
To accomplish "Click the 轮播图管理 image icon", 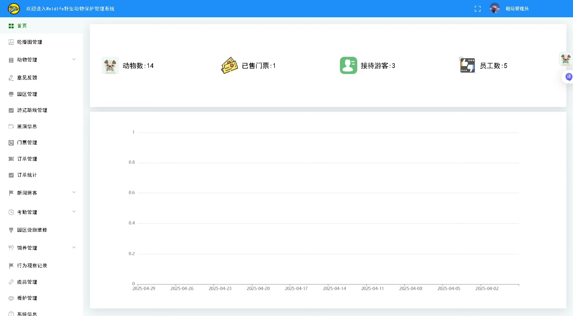I will click(x=11, y=42).
